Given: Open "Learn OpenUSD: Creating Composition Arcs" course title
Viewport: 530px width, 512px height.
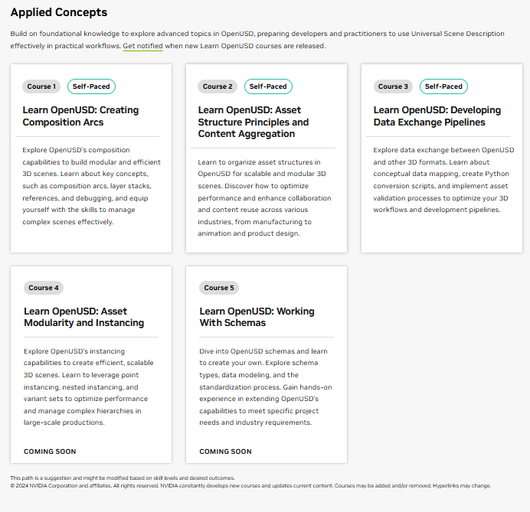Looking at the screenshot, I should point(80,116).
